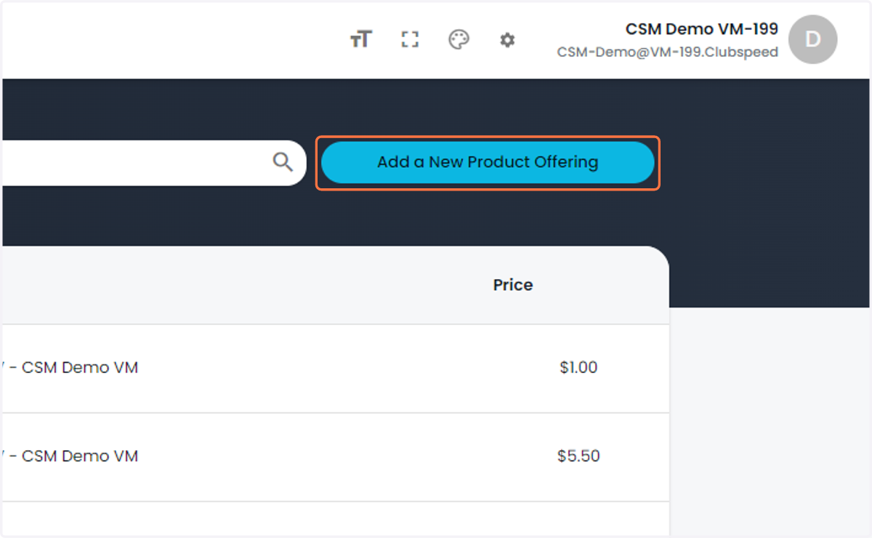This screenshot has height=538, width=872.
Task: Click Add a New Product Offering button
Action: pos(488,162)
